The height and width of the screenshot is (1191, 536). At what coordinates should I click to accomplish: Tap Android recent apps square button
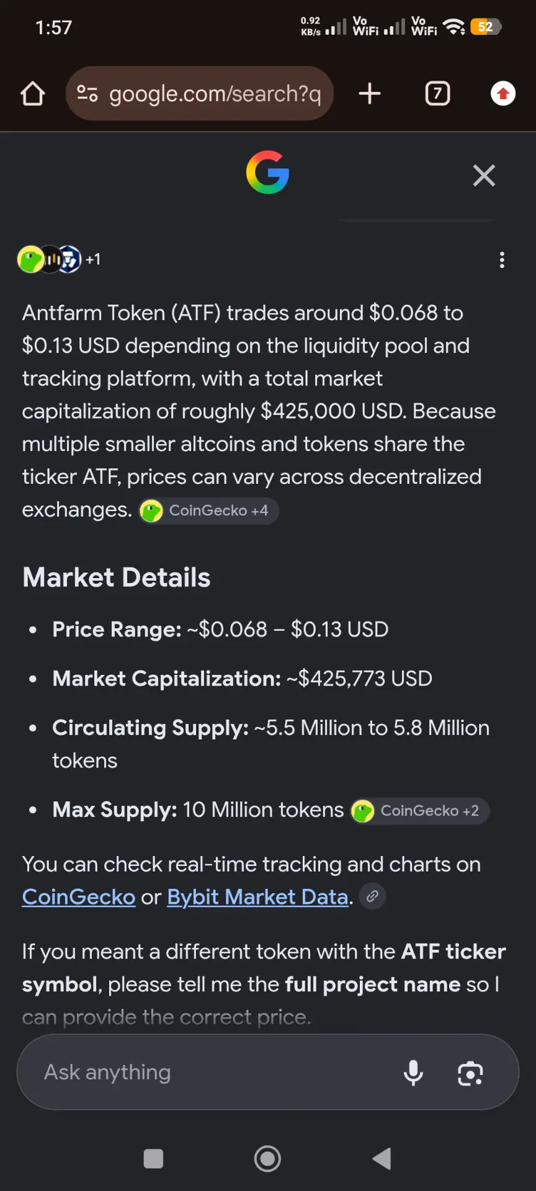tap(153, 1159)
